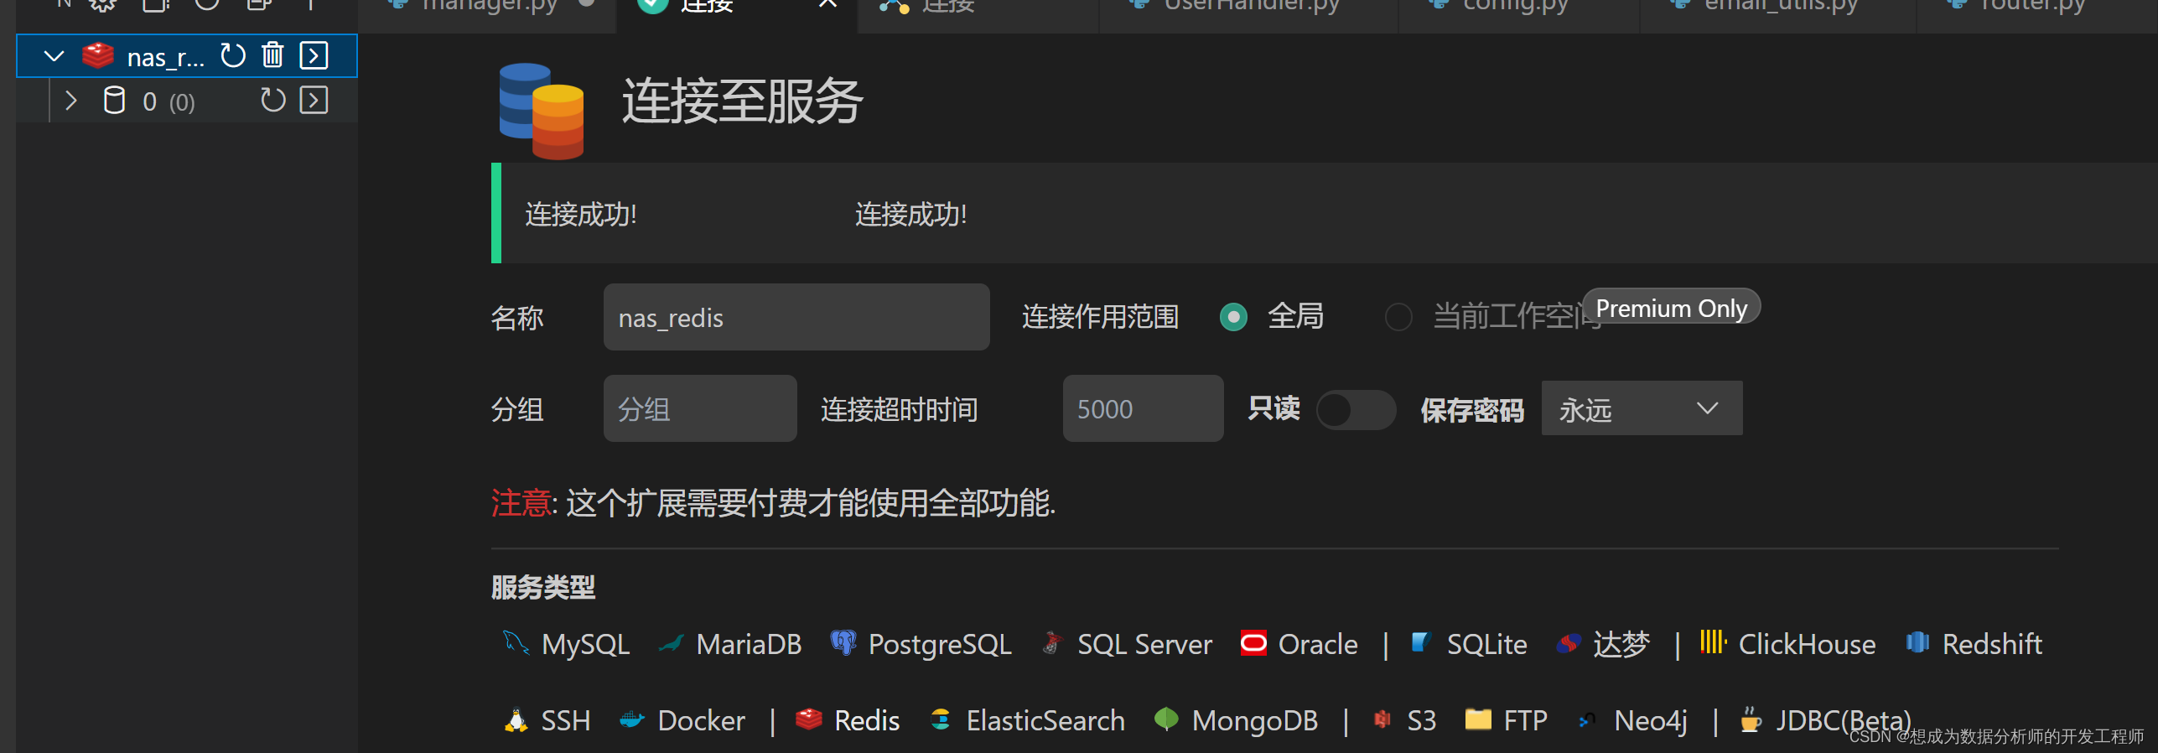
Task: Choose 达梦 service type
Action: click(x=1603, y=644)
